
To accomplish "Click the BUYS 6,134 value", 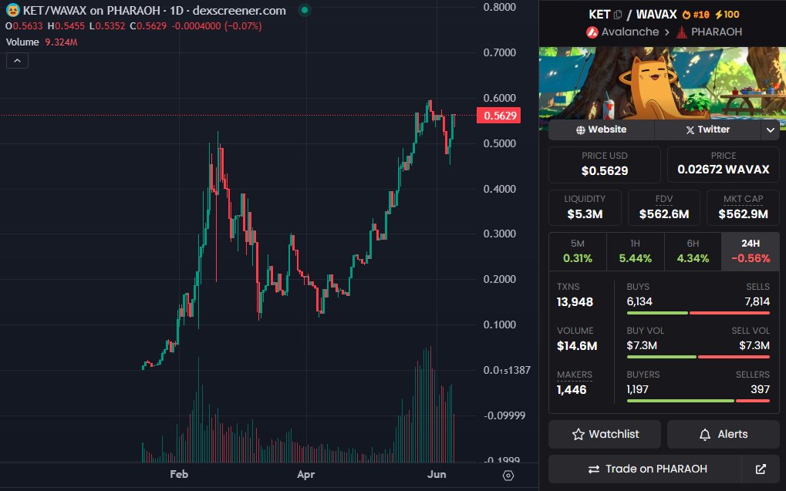I will (x=639, y=301).
